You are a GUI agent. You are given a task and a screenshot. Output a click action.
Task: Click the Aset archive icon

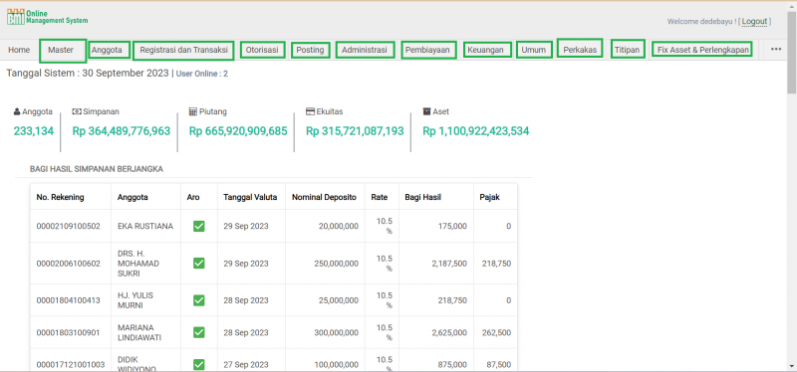click(x=426, y=111)
